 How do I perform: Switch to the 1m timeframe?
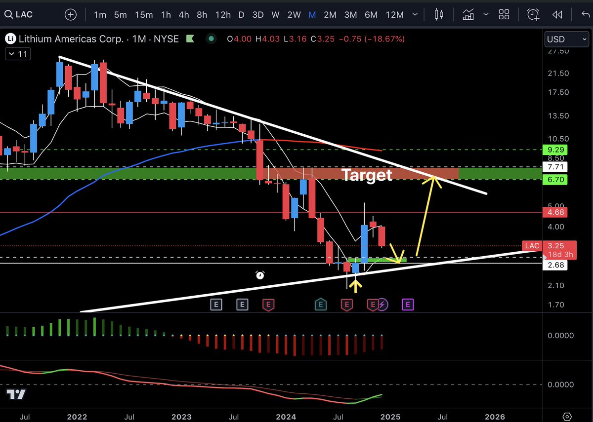click(x=100, y=15)
